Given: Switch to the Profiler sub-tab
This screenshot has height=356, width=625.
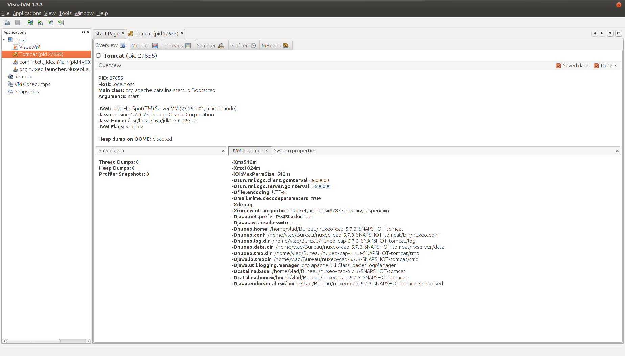Looking at the screenshot, I should tap(243, 46).
